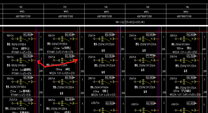Select the 1A6 cabinet header label

point(187,7)
